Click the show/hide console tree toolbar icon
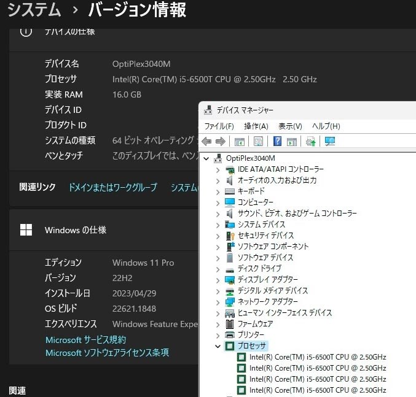416x397 pixels. [240, 141]
